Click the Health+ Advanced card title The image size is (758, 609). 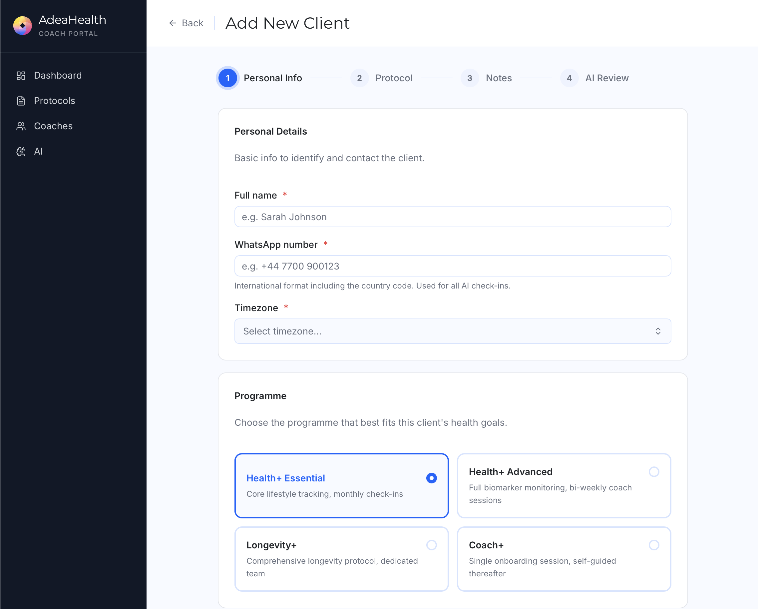[511, 472]
